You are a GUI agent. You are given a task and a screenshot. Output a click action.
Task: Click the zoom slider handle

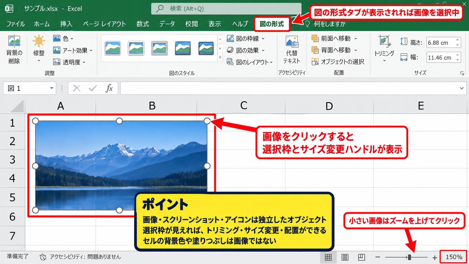point(409,257)
